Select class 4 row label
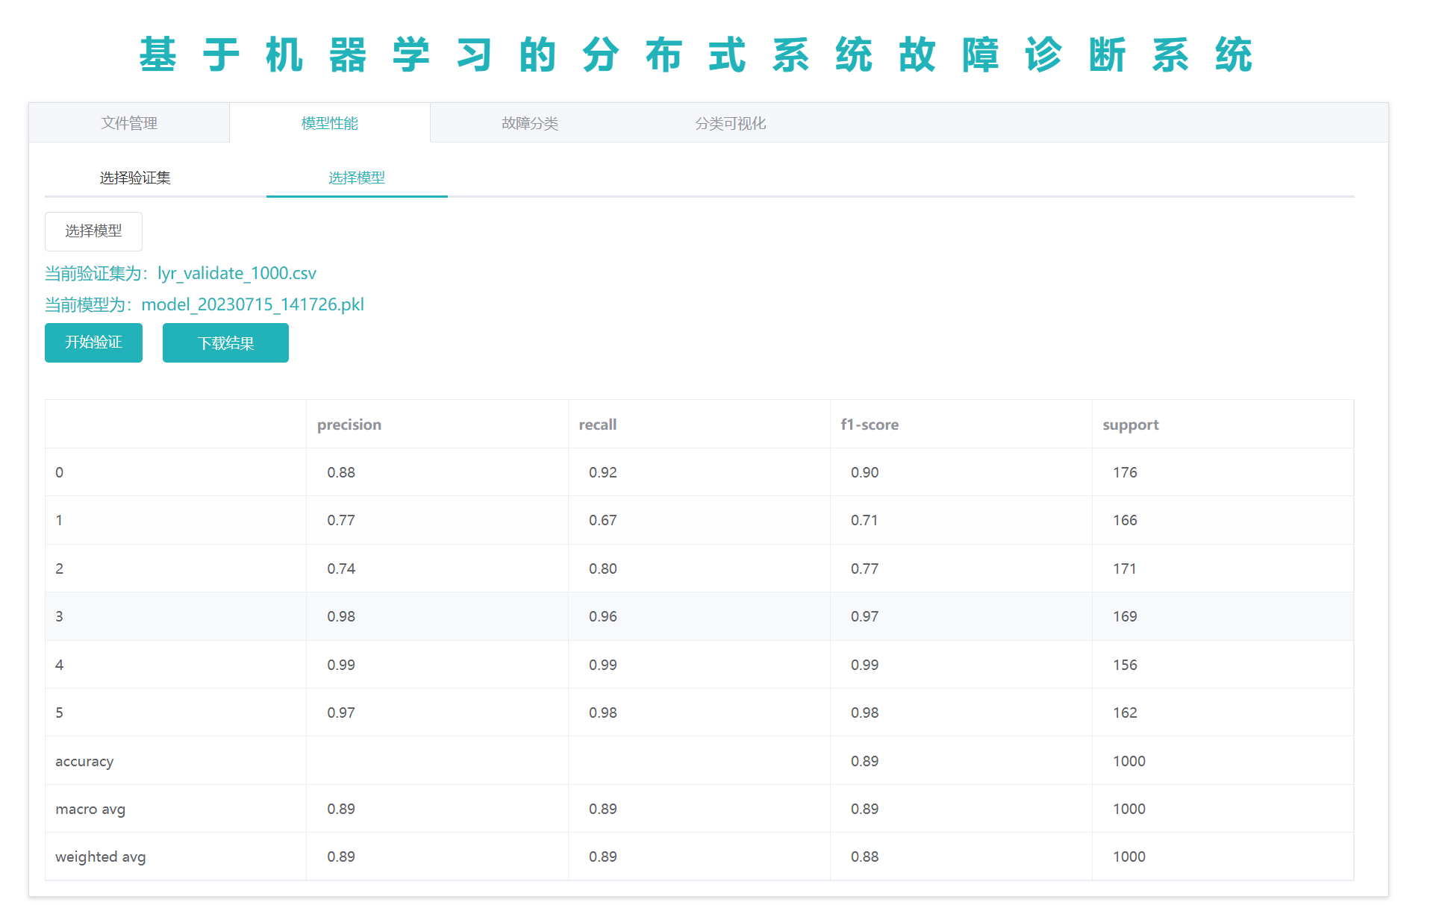1439x905 pixels. pos(60,665)
